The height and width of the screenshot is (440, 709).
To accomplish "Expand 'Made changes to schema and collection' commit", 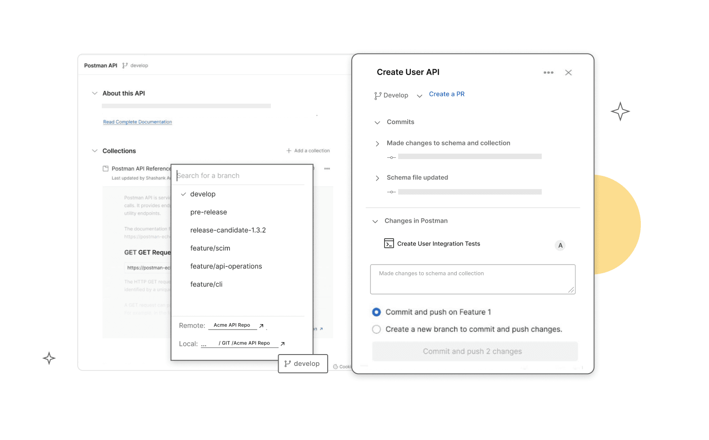I will pos(377,144).
